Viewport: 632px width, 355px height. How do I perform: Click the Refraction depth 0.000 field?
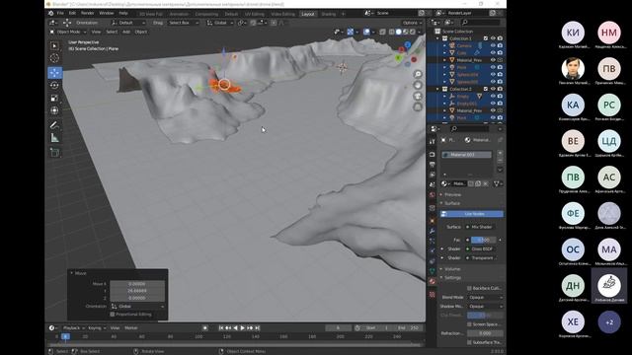485,333
